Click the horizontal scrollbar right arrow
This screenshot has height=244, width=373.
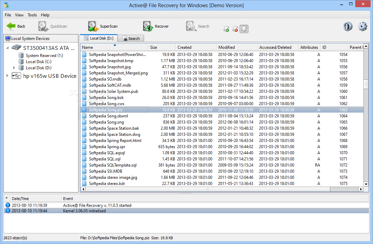[x=361, y=189]
